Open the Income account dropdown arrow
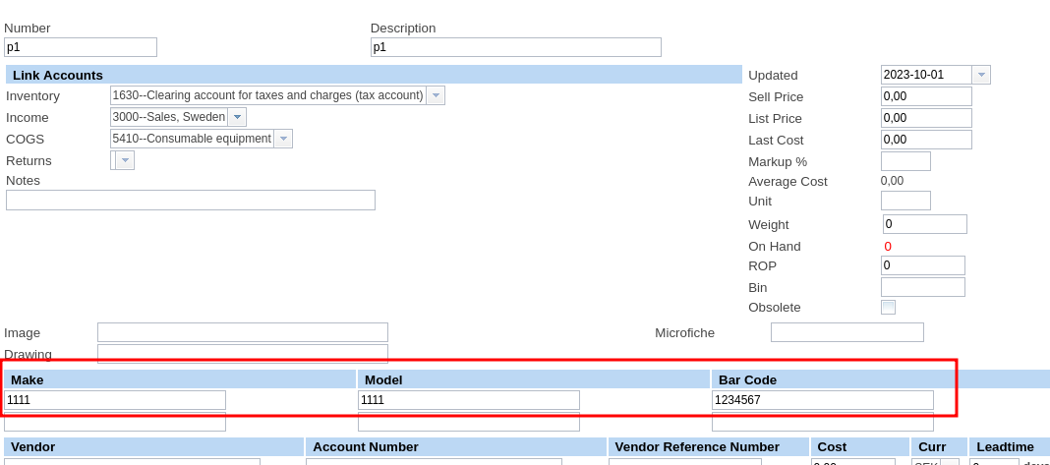Image resolution: width=1050 pixels, height=465 pixels. 237,117
